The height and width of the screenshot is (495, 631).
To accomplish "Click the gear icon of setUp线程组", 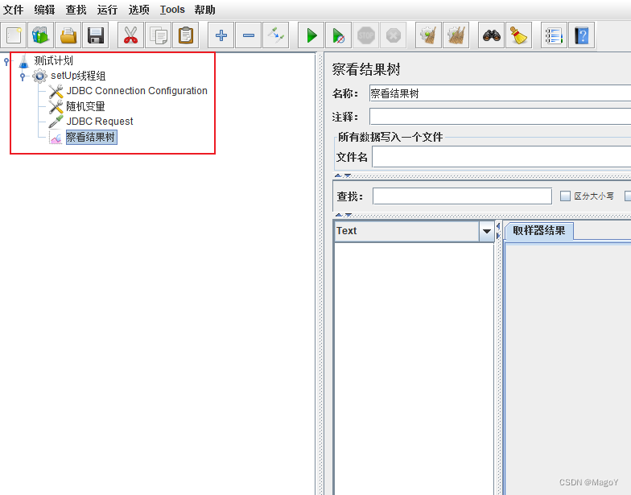I will pyautogui.click(x=39, y=76).
